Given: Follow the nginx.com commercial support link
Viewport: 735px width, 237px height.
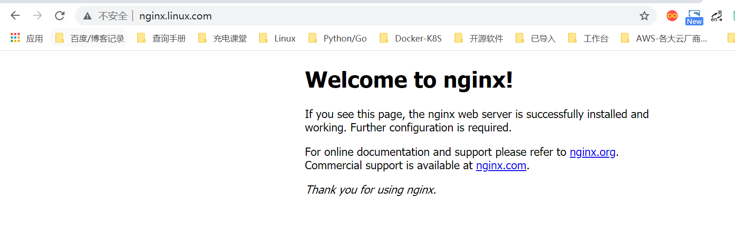Looking at the screenshot, I should [x=501, y=166].
